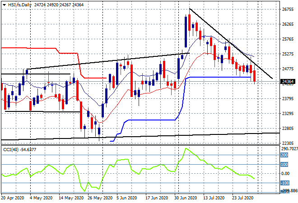Click the triangle arrow before HSI,fs,Daily

(4, 5)
